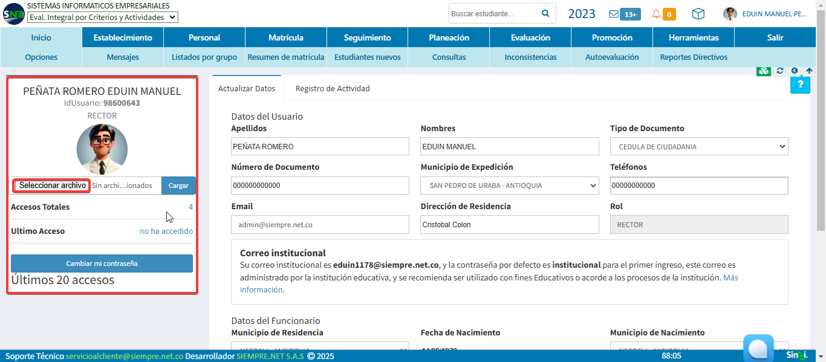Open Resumen de matrícula
Viewport: 826px width, 362px height.
point(286,57)
